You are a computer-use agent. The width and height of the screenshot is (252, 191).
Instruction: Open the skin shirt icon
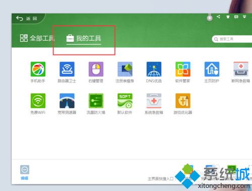pos(228,17)
